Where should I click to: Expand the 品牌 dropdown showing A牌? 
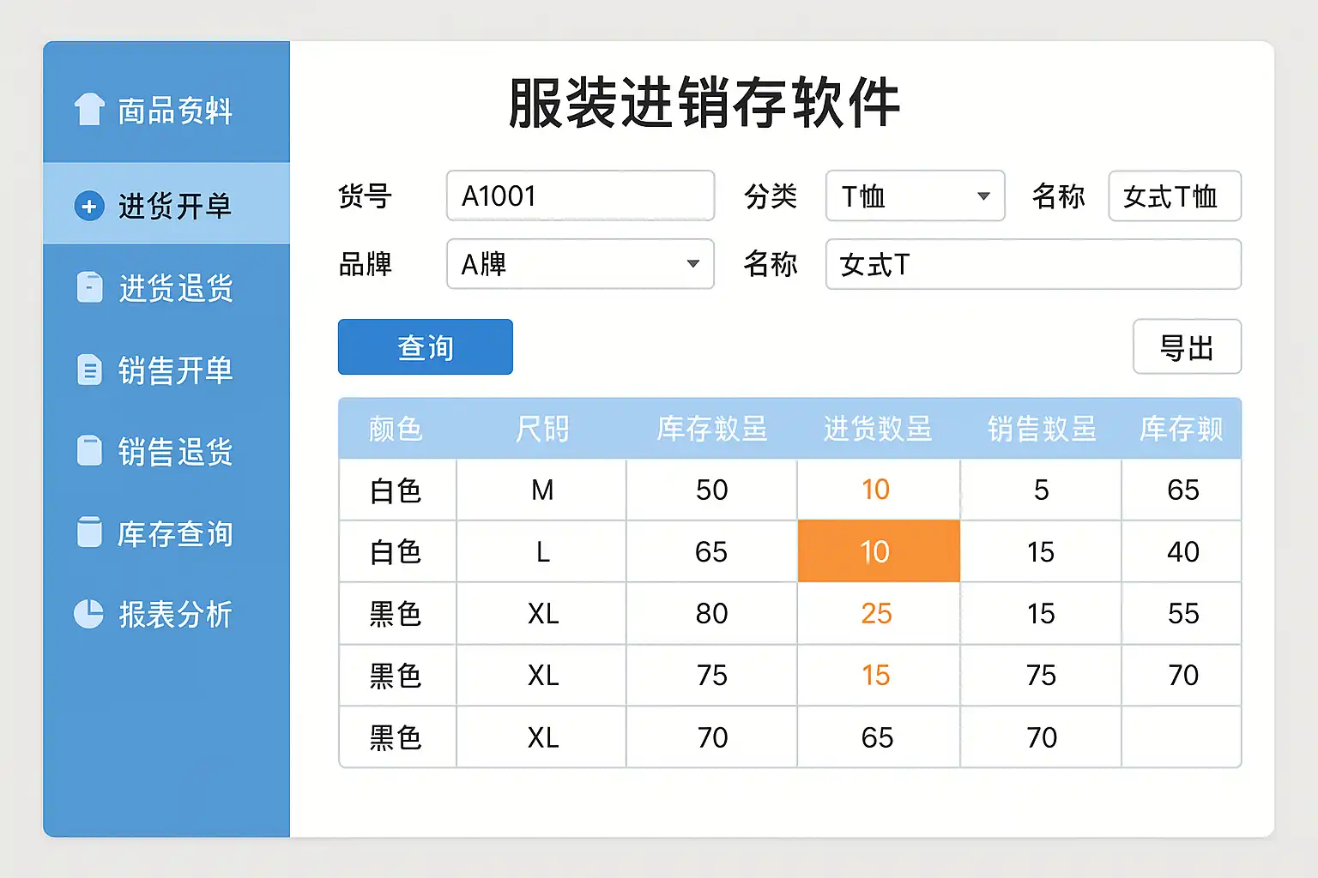point(580,264)
